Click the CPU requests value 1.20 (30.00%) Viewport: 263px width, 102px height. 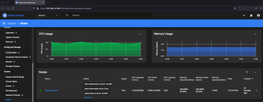coord(138,90)
